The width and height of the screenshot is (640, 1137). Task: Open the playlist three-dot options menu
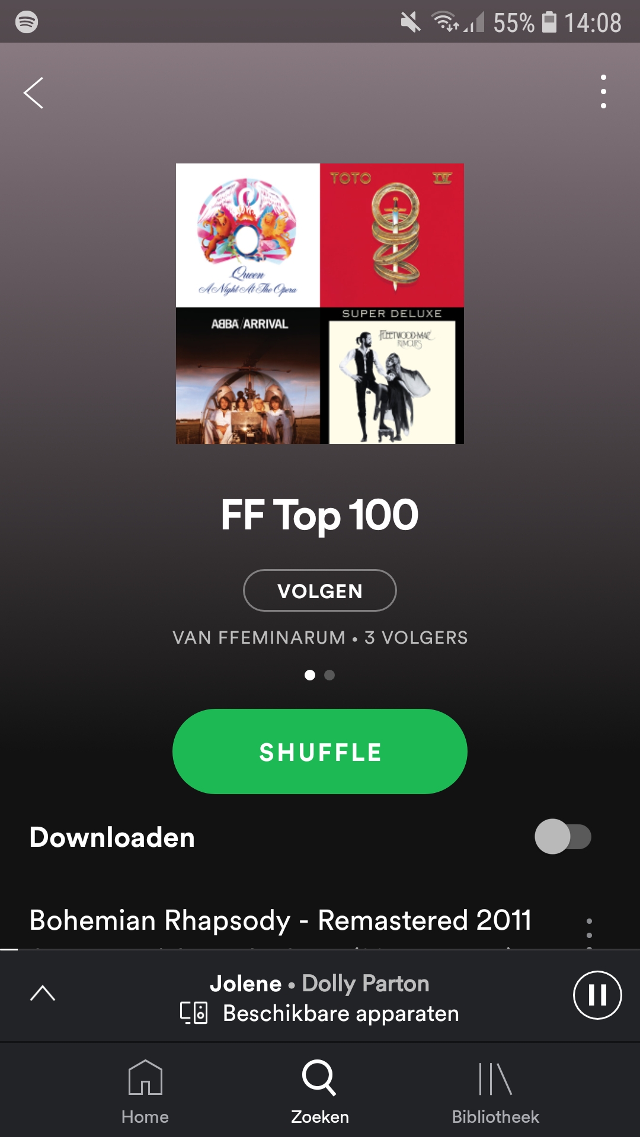tap(603, 92)
